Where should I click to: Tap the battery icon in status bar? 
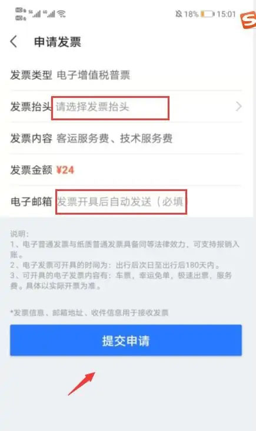pos(207,14)
